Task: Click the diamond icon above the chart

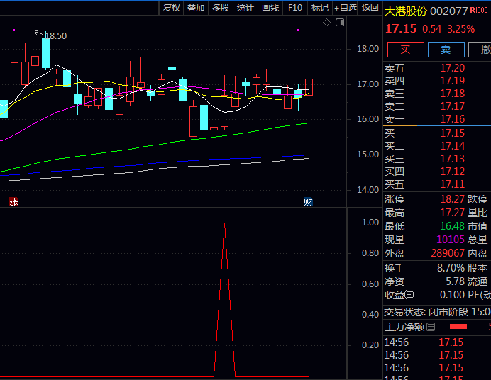Action: (327, 23)
